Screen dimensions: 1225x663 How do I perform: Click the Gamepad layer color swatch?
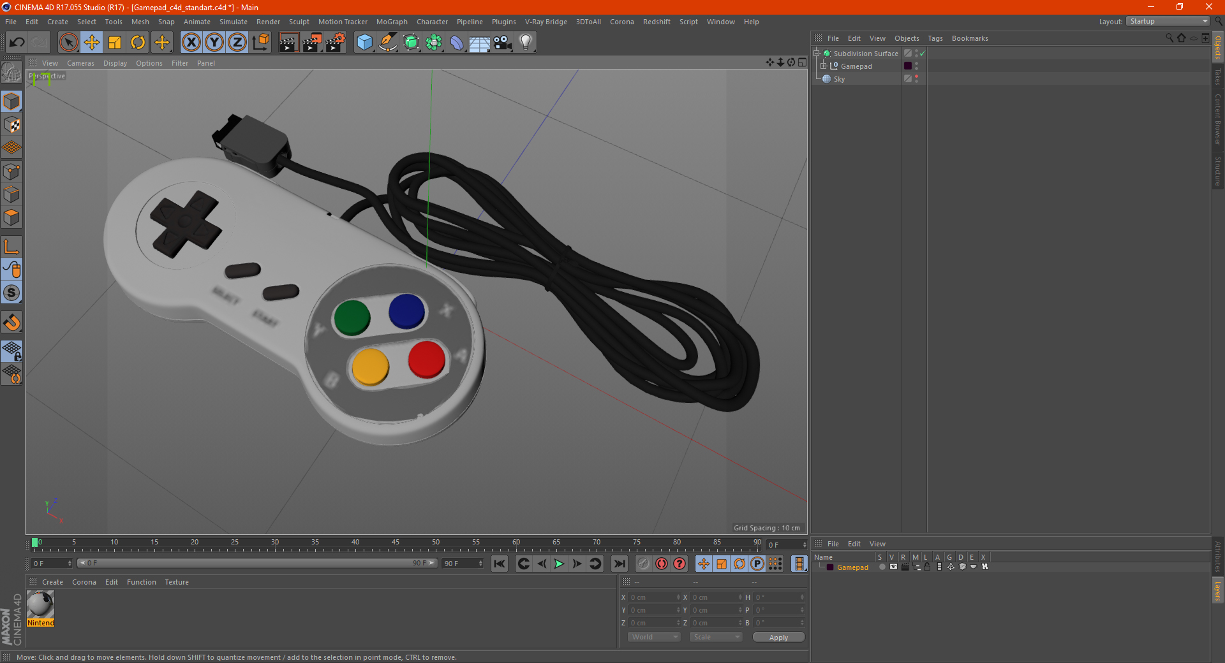[908, 66]
